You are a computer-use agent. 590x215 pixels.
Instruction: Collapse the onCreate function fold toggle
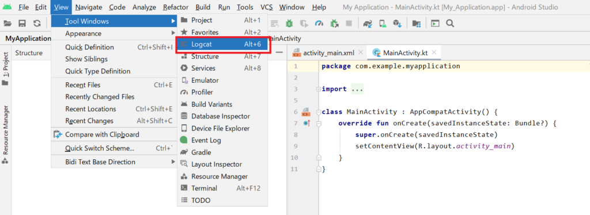pyautogui.click(x=318, y=123)
